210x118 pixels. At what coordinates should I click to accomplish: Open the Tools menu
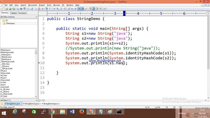(x=49, y=5)
